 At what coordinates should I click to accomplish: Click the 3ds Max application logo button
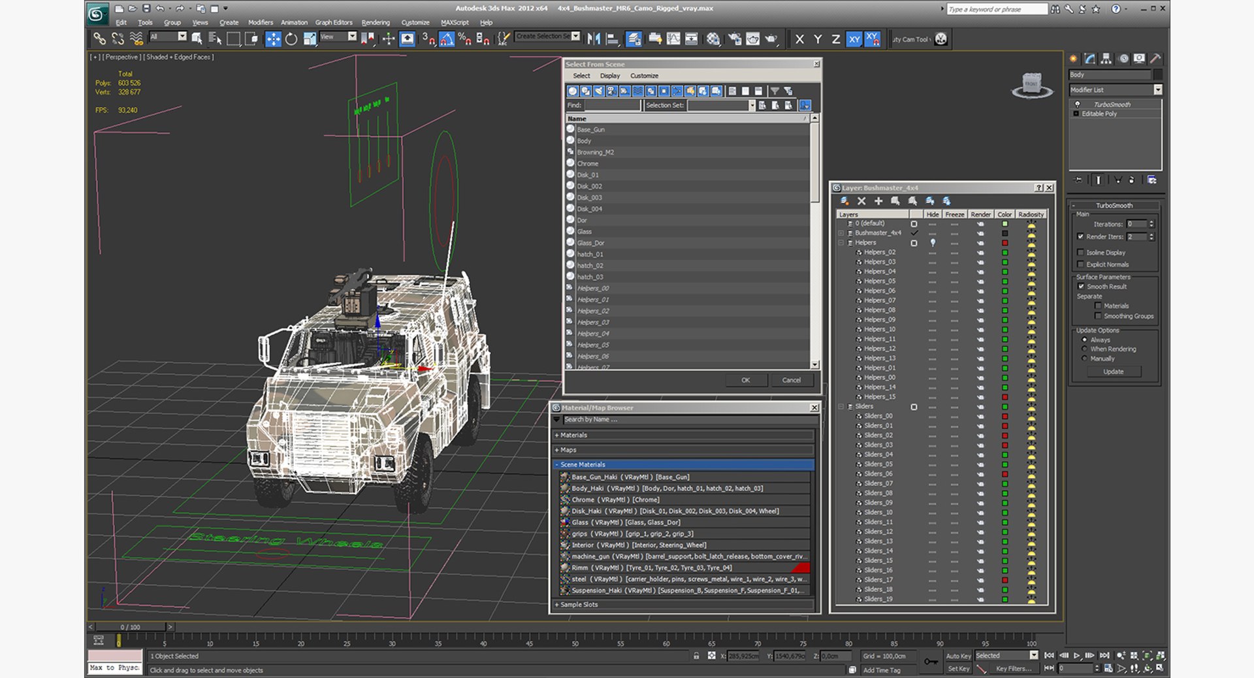(x=97, y=14)
